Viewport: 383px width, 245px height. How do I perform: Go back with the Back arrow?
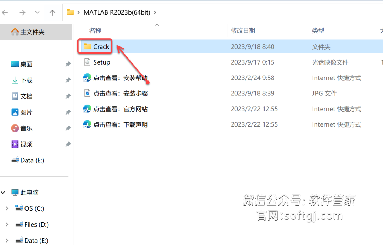click(x=5, y=12)
